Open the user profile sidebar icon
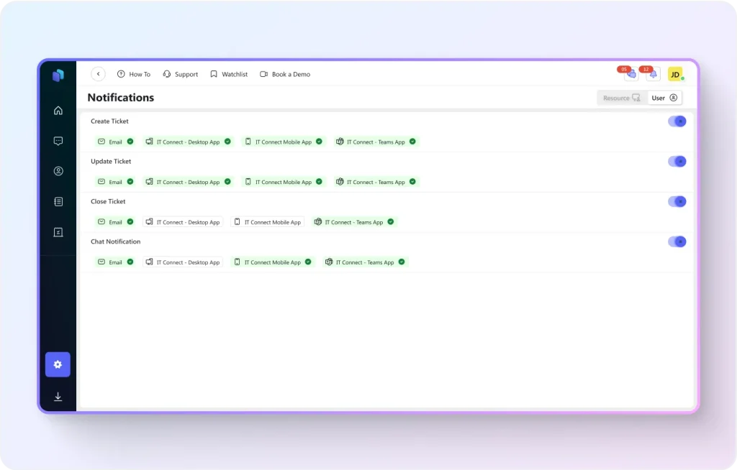 [58, 171]
